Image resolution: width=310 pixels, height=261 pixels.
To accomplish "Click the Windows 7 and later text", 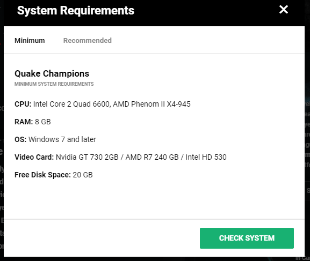I will [62, 139].
